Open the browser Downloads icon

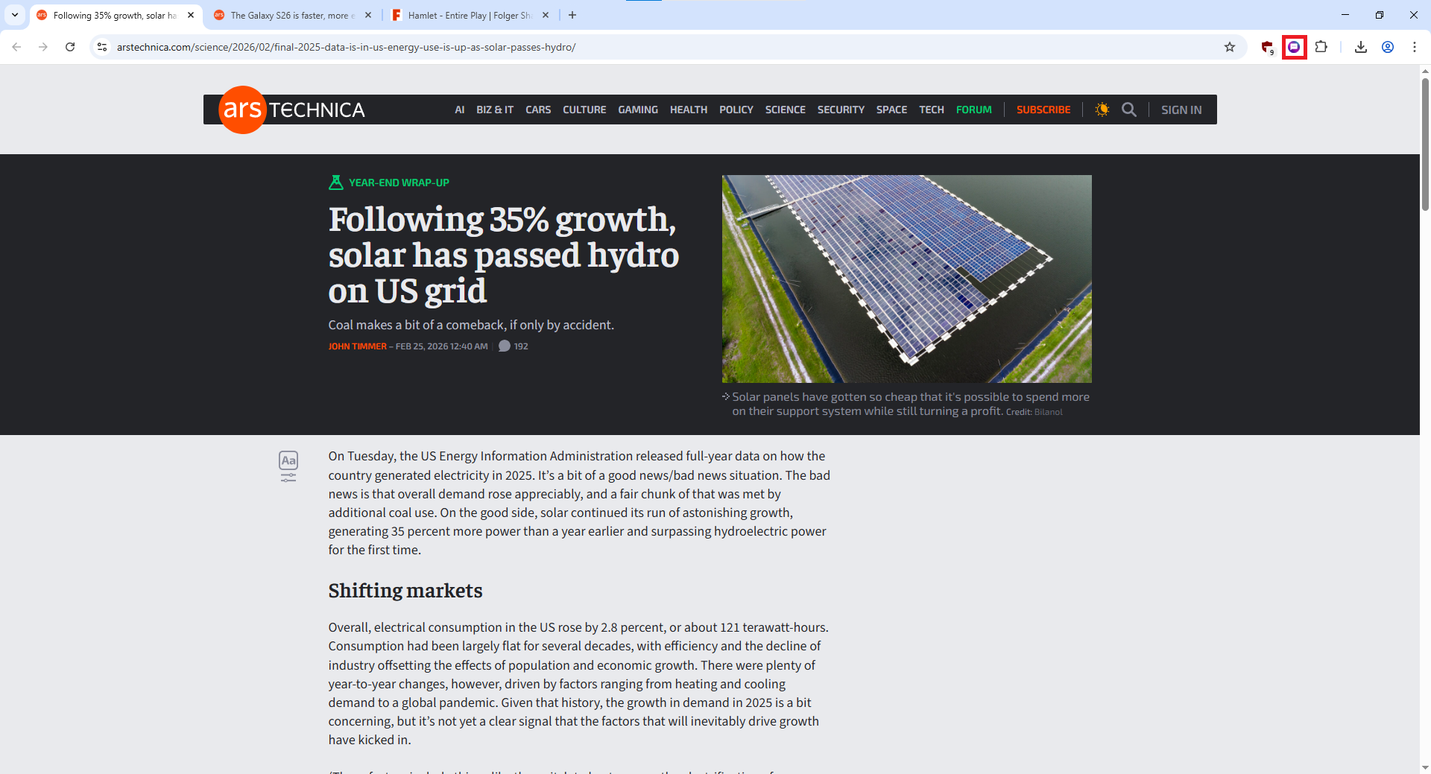[x=1360, y=47]
